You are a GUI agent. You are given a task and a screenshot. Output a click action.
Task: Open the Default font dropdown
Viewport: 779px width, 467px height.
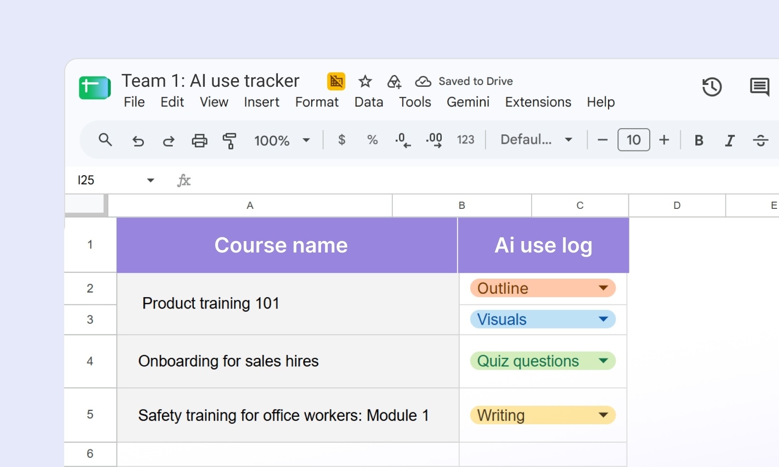pyautogui.click(x=536, y=140)
